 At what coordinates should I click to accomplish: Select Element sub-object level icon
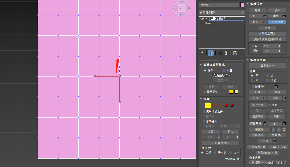tap(232, 105)
